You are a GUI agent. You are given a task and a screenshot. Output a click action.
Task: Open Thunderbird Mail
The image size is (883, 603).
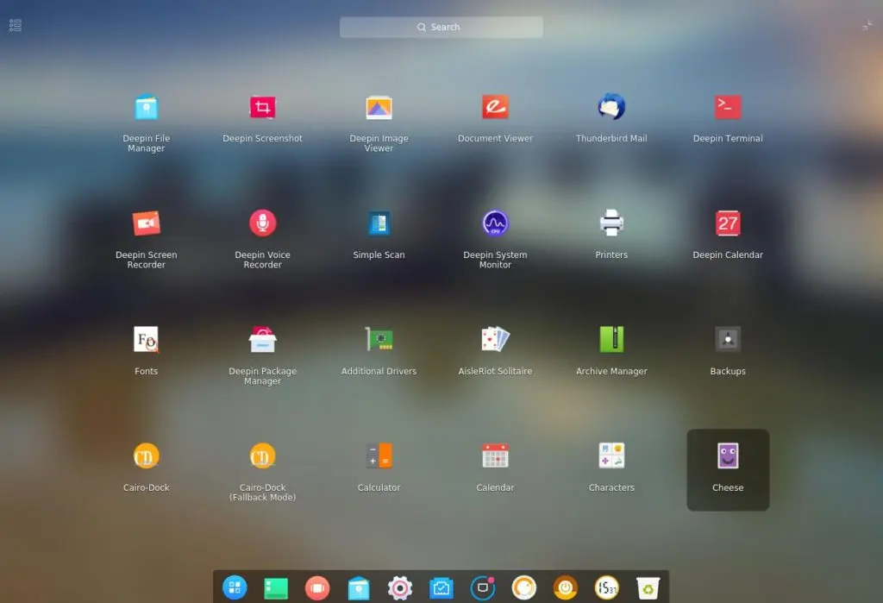coord(611,108)
